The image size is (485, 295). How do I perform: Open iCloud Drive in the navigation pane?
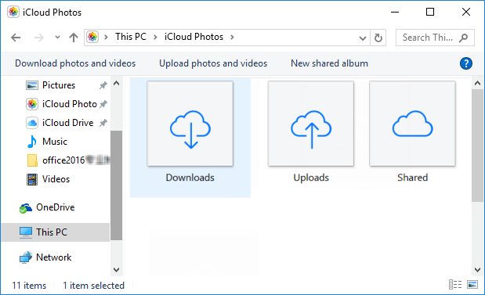tap(67, 123)
